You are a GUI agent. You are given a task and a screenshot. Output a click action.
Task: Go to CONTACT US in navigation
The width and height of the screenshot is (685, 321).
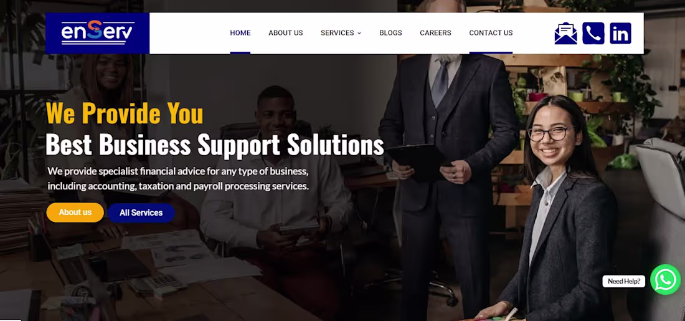point(491,33)
